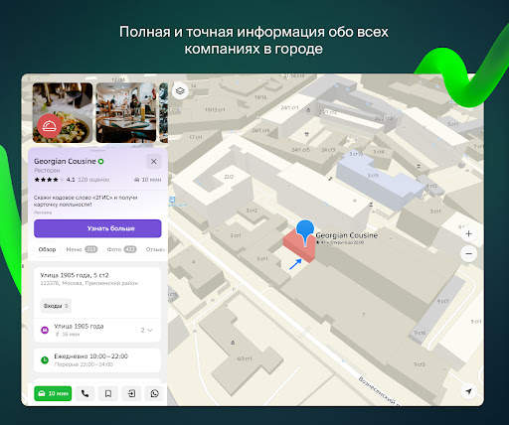Click 'Ежедневно 10:00–22:00' opening hours

tap(91, 356)
